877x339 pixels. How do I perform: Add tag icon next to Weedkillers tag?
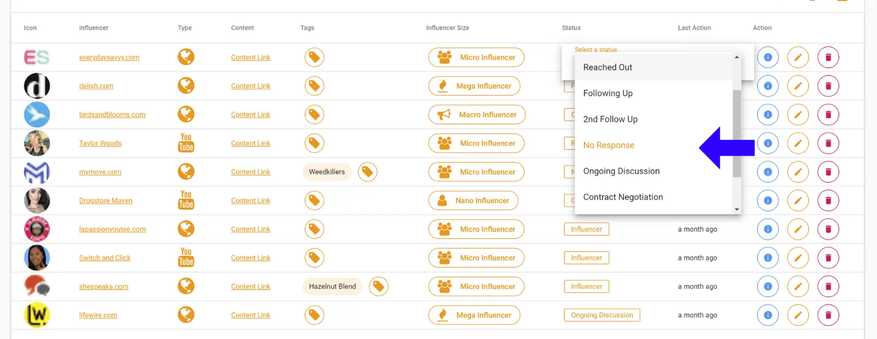pos(368,172)
